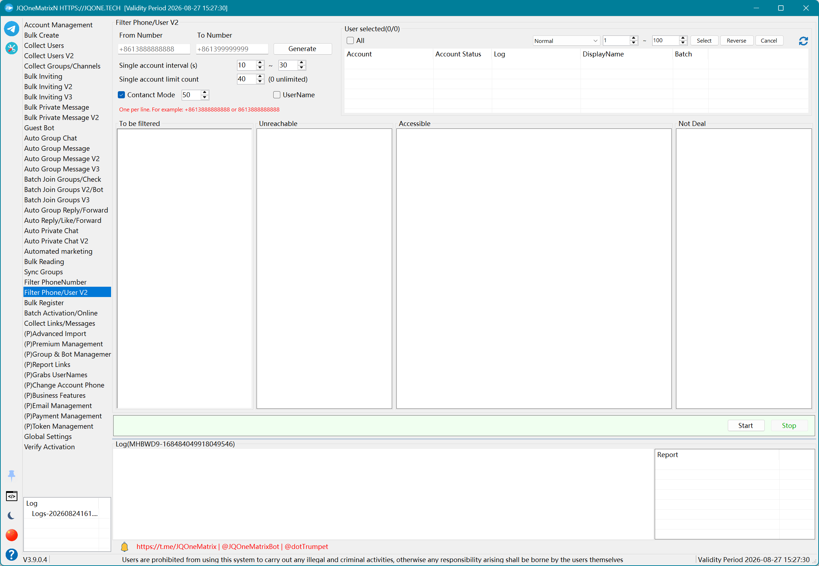Screen dimensions: 819x566
Task: Click the Chinese flag language icon
Action: (11, 535)
